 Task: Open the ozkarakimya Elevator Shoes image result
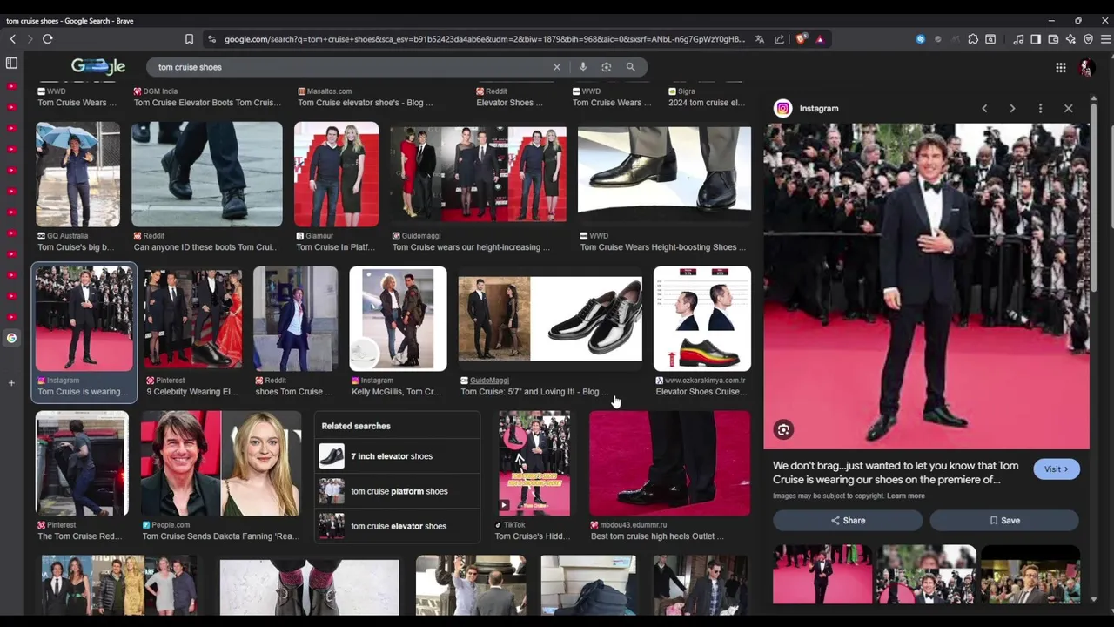pos(702,319)
